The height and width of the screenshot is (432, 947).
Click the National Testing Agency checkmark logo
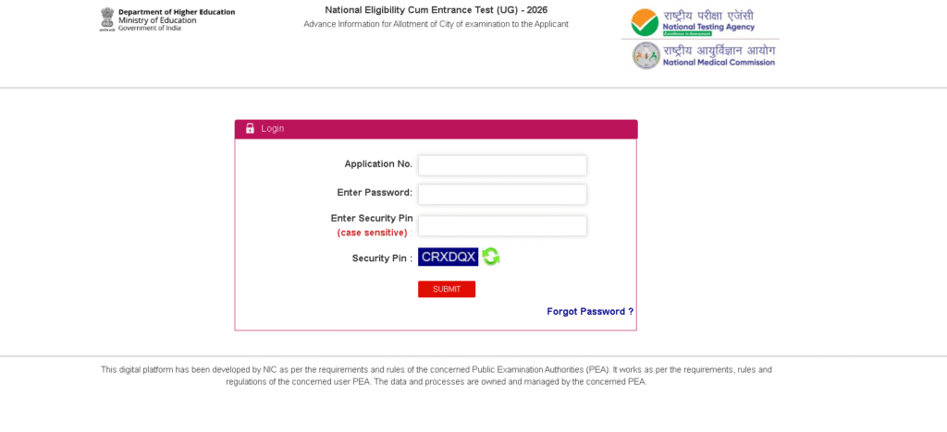[645, 22]
